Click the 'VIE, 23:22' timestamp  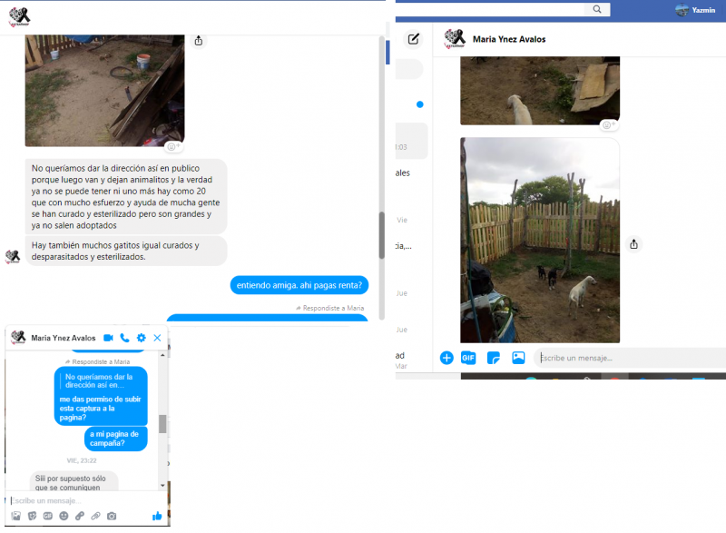point(82,460)
